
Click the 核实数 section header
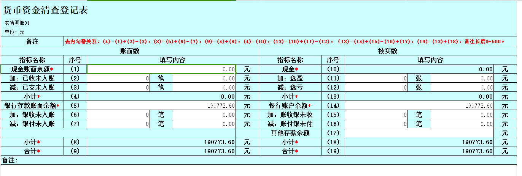click(388, 51)
